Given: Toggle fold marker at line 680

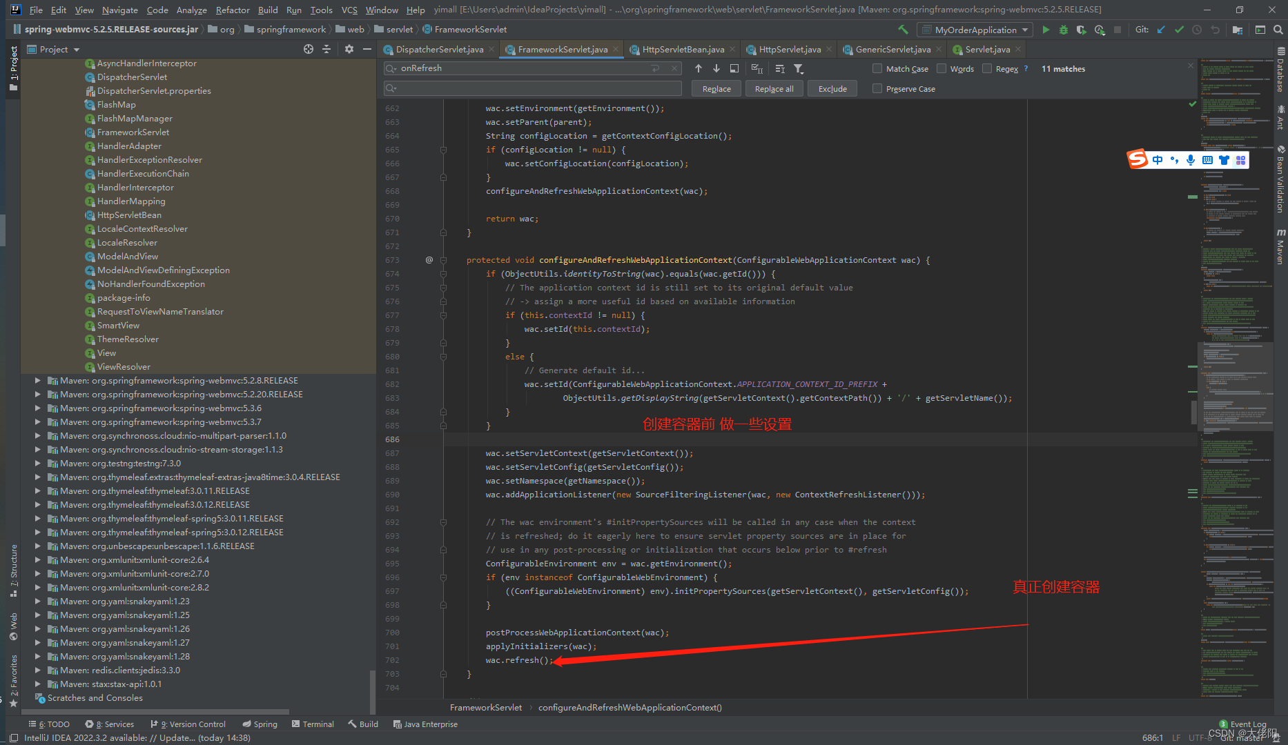Looking at the screenshot, I should [443, 357].
